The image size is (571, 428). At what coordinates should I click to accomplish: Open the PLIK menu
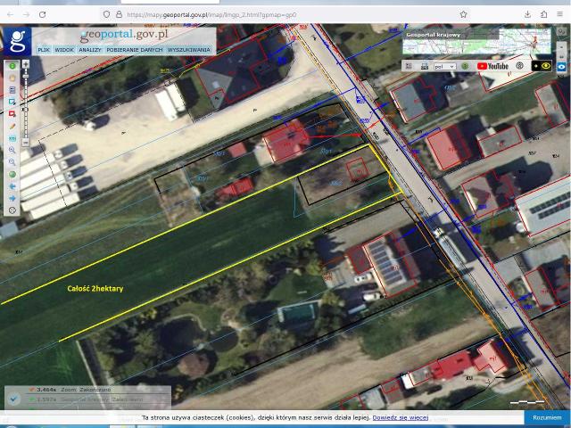44,50
